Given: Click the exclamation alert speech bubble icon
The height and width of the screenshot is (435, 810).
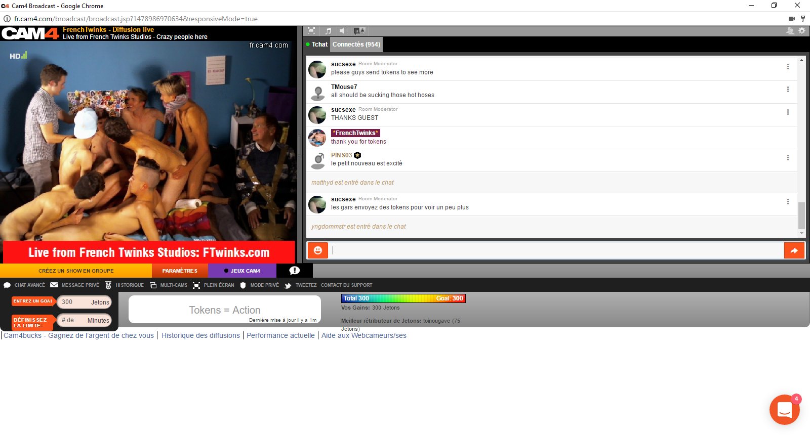Looking at the screenshot, I should 294,271.
